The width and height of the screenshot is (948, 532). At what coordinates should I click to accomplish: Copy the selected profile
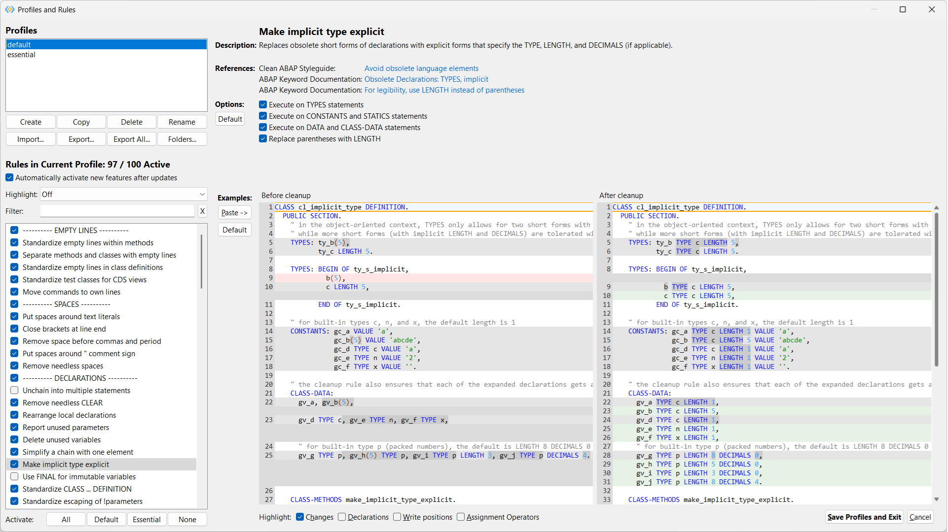point(81,122)
